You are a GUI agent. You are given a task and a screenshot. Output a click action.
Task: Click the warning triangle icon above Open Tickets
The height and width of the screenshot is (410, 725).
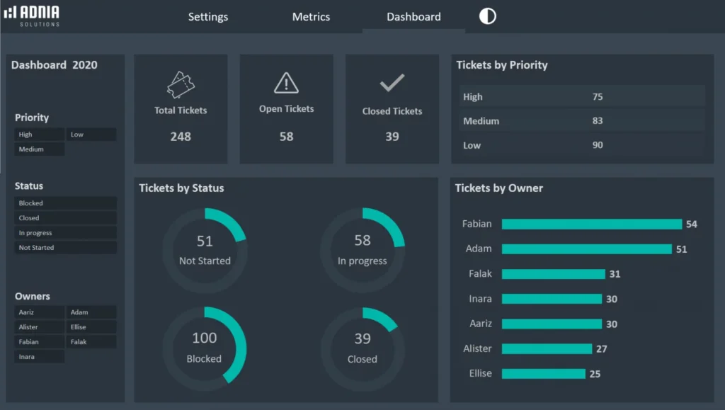point(286,82)
